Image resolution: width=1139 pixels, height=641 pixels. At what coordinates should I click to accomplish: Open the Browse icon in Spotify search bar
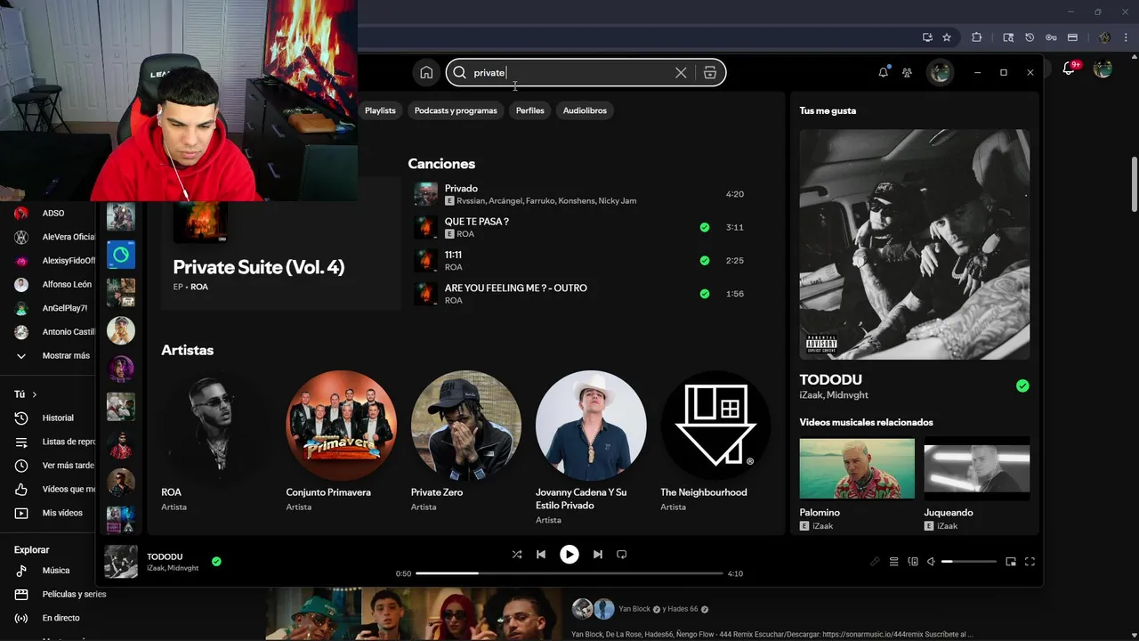coord(710,73)
